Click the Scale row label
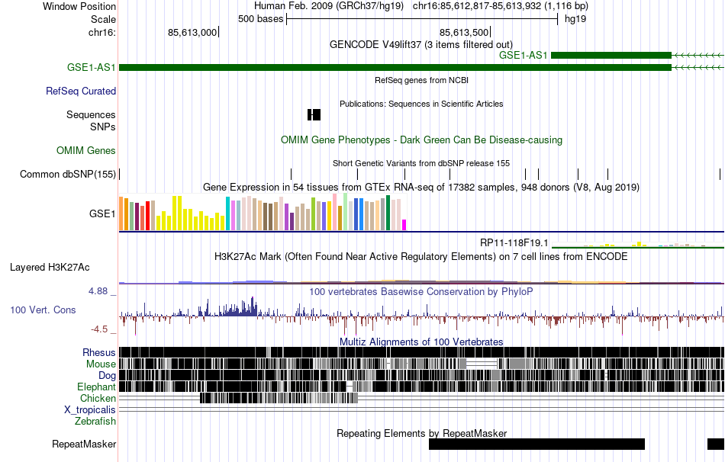This screenshot has height=462, width=725. pyautogui.click(x=103, y=19)
